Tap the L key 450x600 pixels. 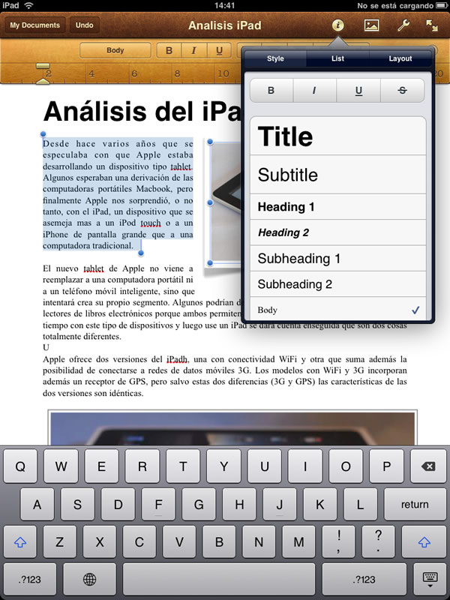click(360, 504)
